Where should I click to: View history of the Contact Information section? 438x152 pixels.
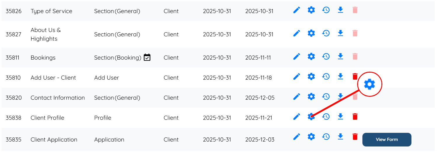coord(326,96)
